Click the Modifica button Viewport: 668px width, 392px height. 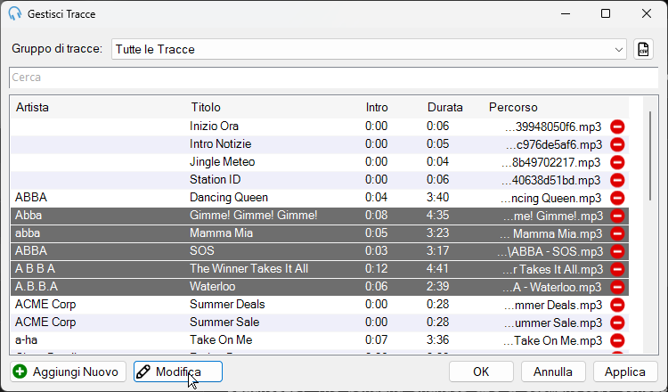[x=178, y=372]
